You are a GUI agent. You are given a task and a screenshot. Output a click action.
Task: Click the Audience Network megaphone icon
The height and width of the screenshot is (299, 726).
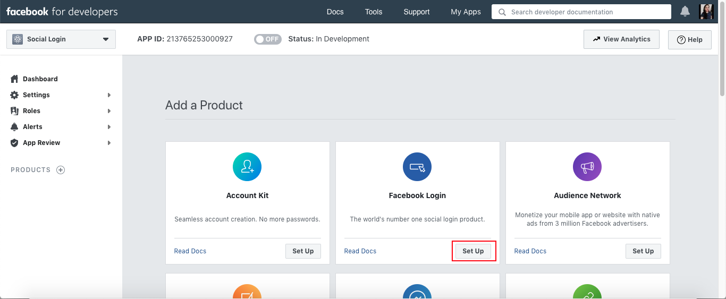[587, 167]
